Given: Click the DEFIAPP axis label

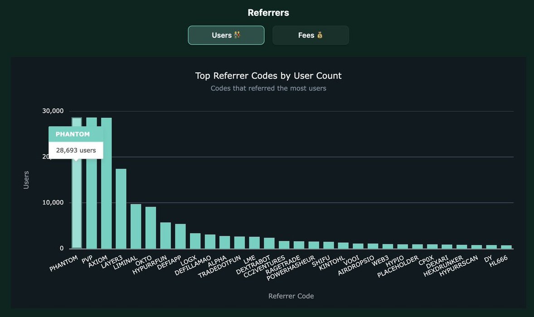Looking at the screenshot, I should coord(169,263).
